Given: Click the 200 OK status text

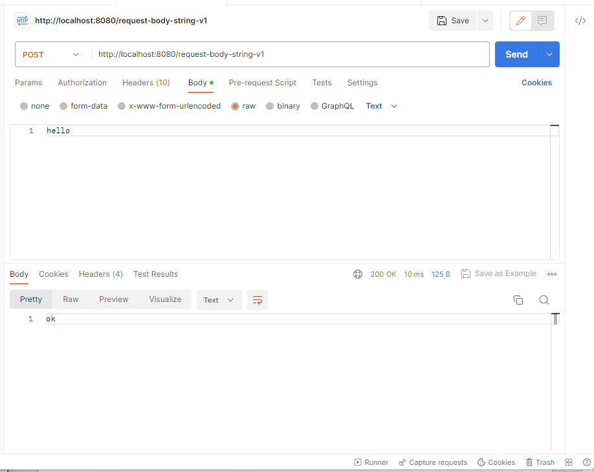Looking at the screenshot, I should (x=383, y=274).
